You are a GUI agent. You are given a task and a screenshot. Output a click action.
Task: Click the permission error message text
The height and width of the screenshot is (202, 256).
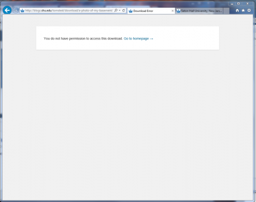point(83,39)
